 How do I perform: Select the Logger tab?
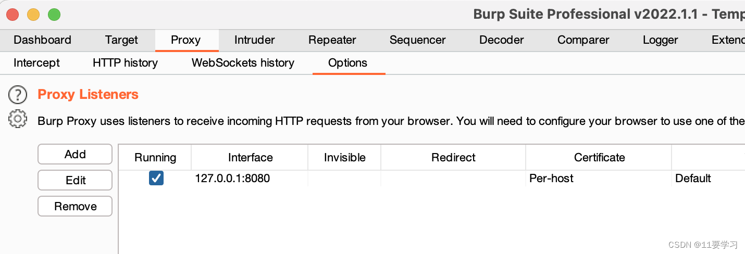pos(660,40)
